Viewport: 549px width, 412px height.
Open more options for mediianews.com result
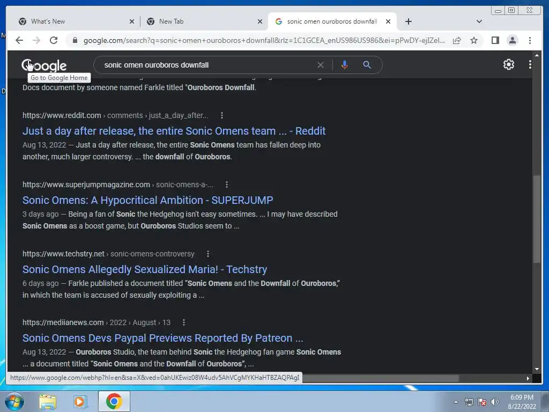coord(184,322)
